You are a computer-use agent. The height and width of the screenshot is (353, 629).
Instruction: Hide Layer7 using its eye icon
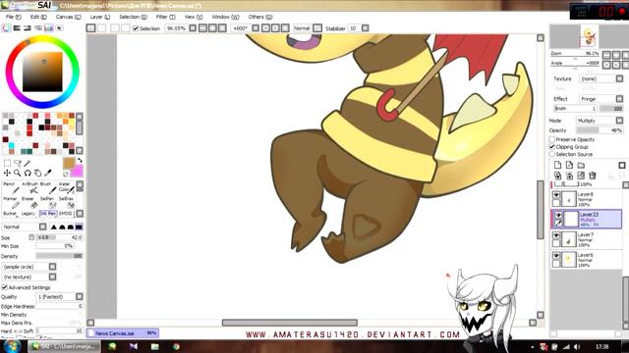556,235
